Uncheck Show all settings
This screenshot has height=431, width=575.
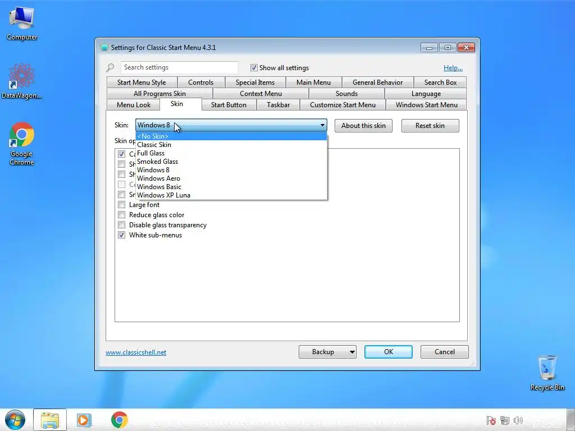coord(254,67)
